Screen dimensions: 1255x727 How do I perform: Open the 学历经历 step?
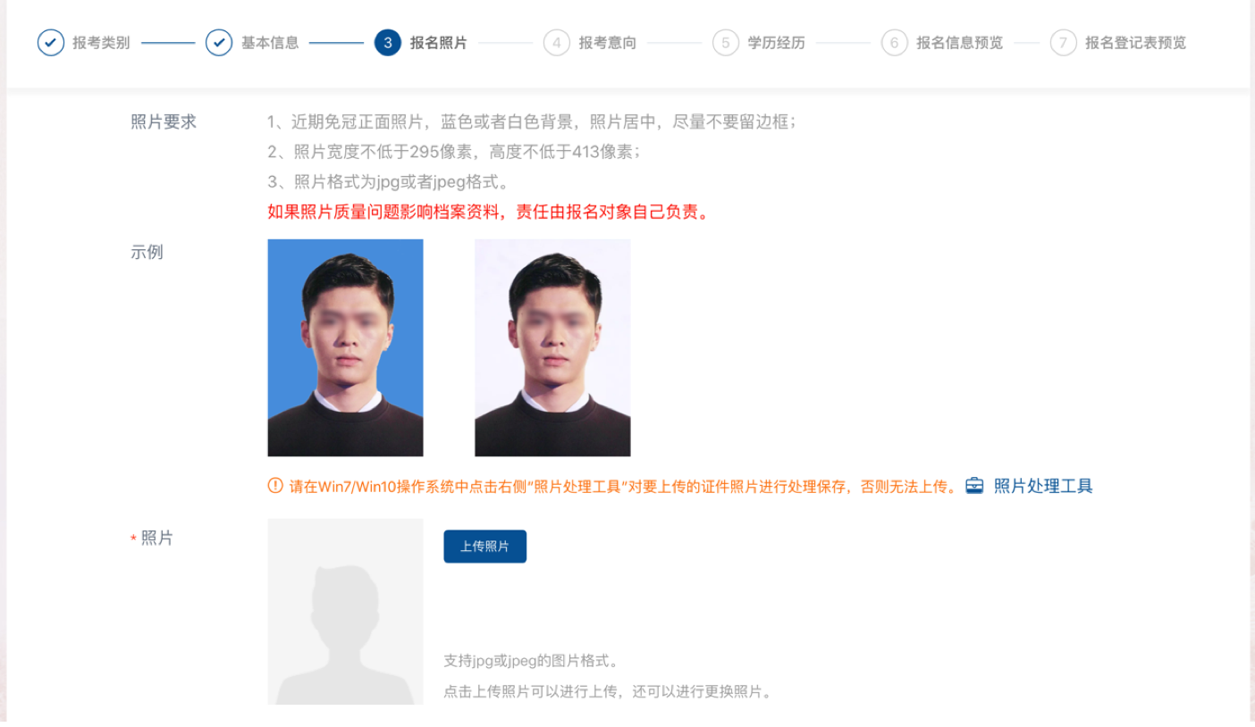[x=777, y=43]
